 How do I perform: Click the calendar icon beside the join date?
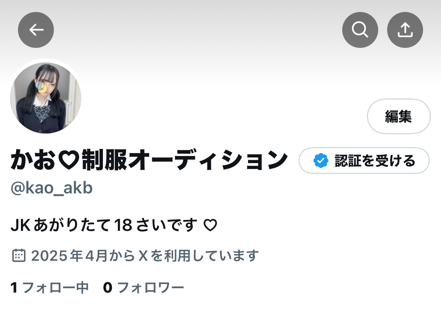(19, 256)
